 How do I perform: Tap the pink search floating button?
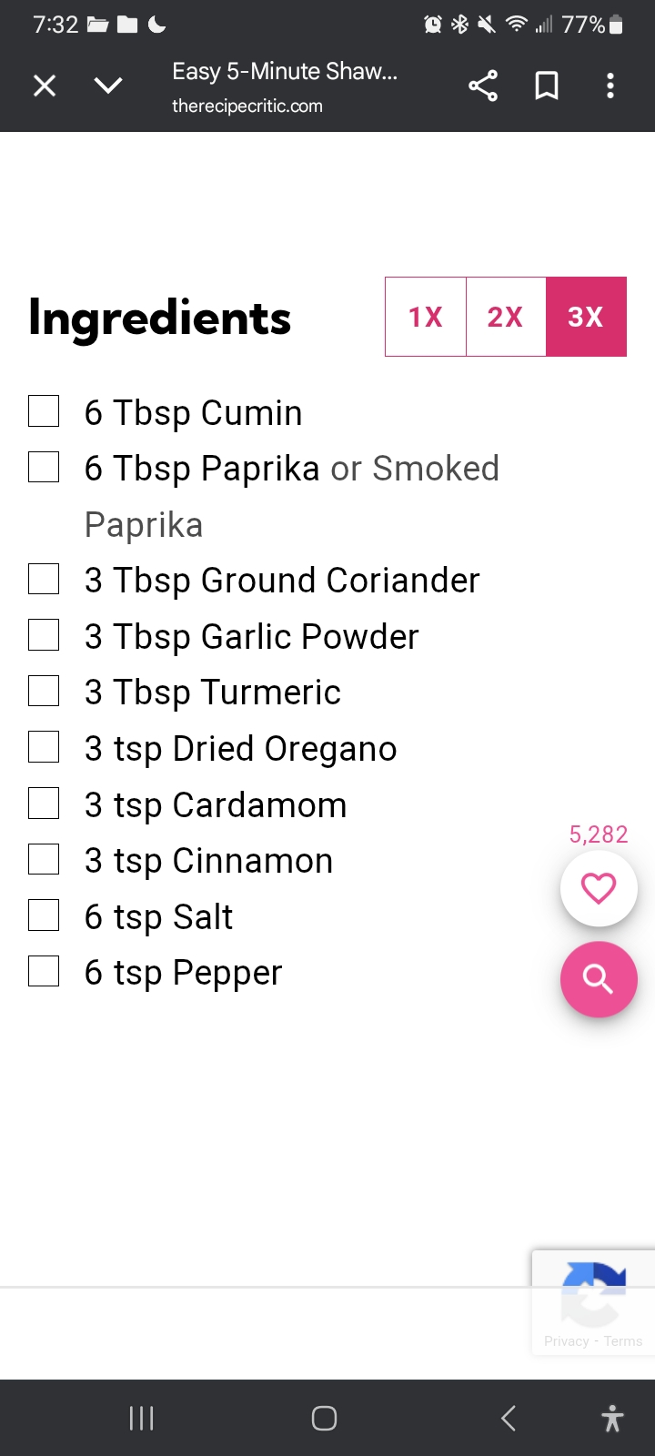[599, 979]
